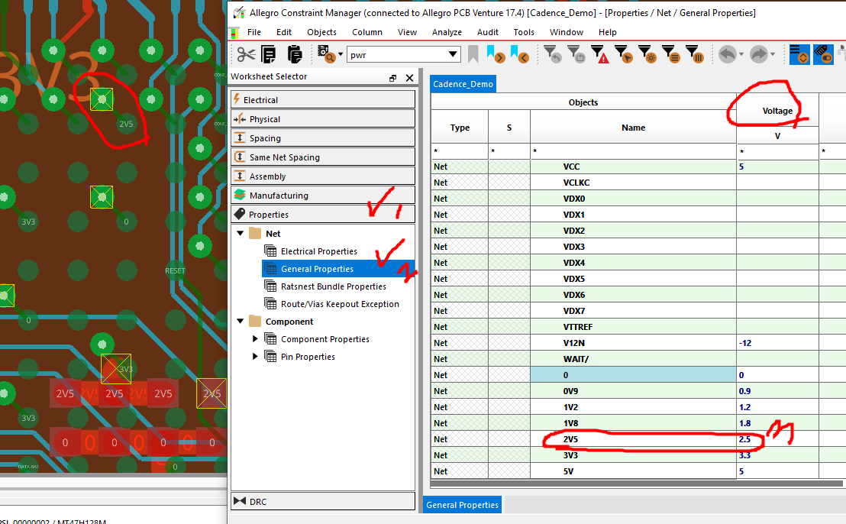Click the filter rows icon

pyautogui.click(x=670, y=54)
